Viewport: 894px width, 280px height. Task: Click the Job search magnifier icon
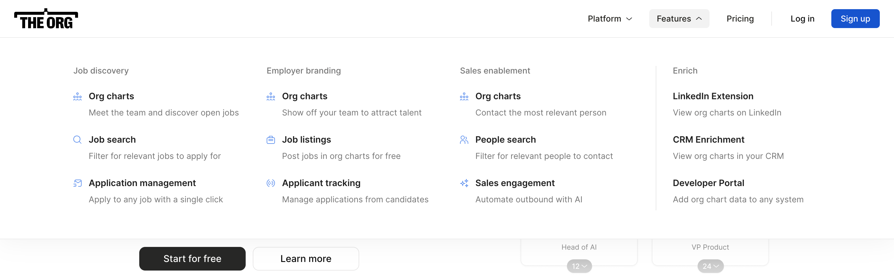[77, 140]
